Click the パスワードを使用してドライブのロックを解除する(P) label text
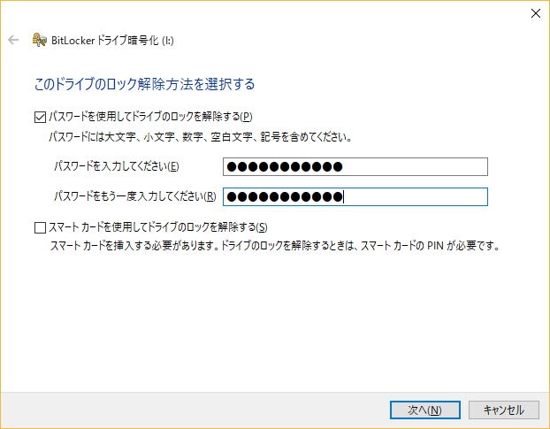 point(150,117)
